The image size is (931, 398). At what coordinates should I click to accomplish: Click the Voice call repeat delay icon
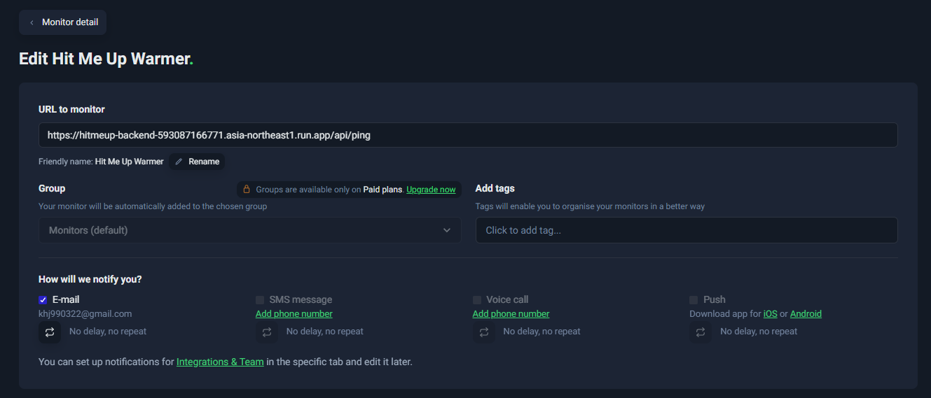pyautogui.click(x=484, y=332)
